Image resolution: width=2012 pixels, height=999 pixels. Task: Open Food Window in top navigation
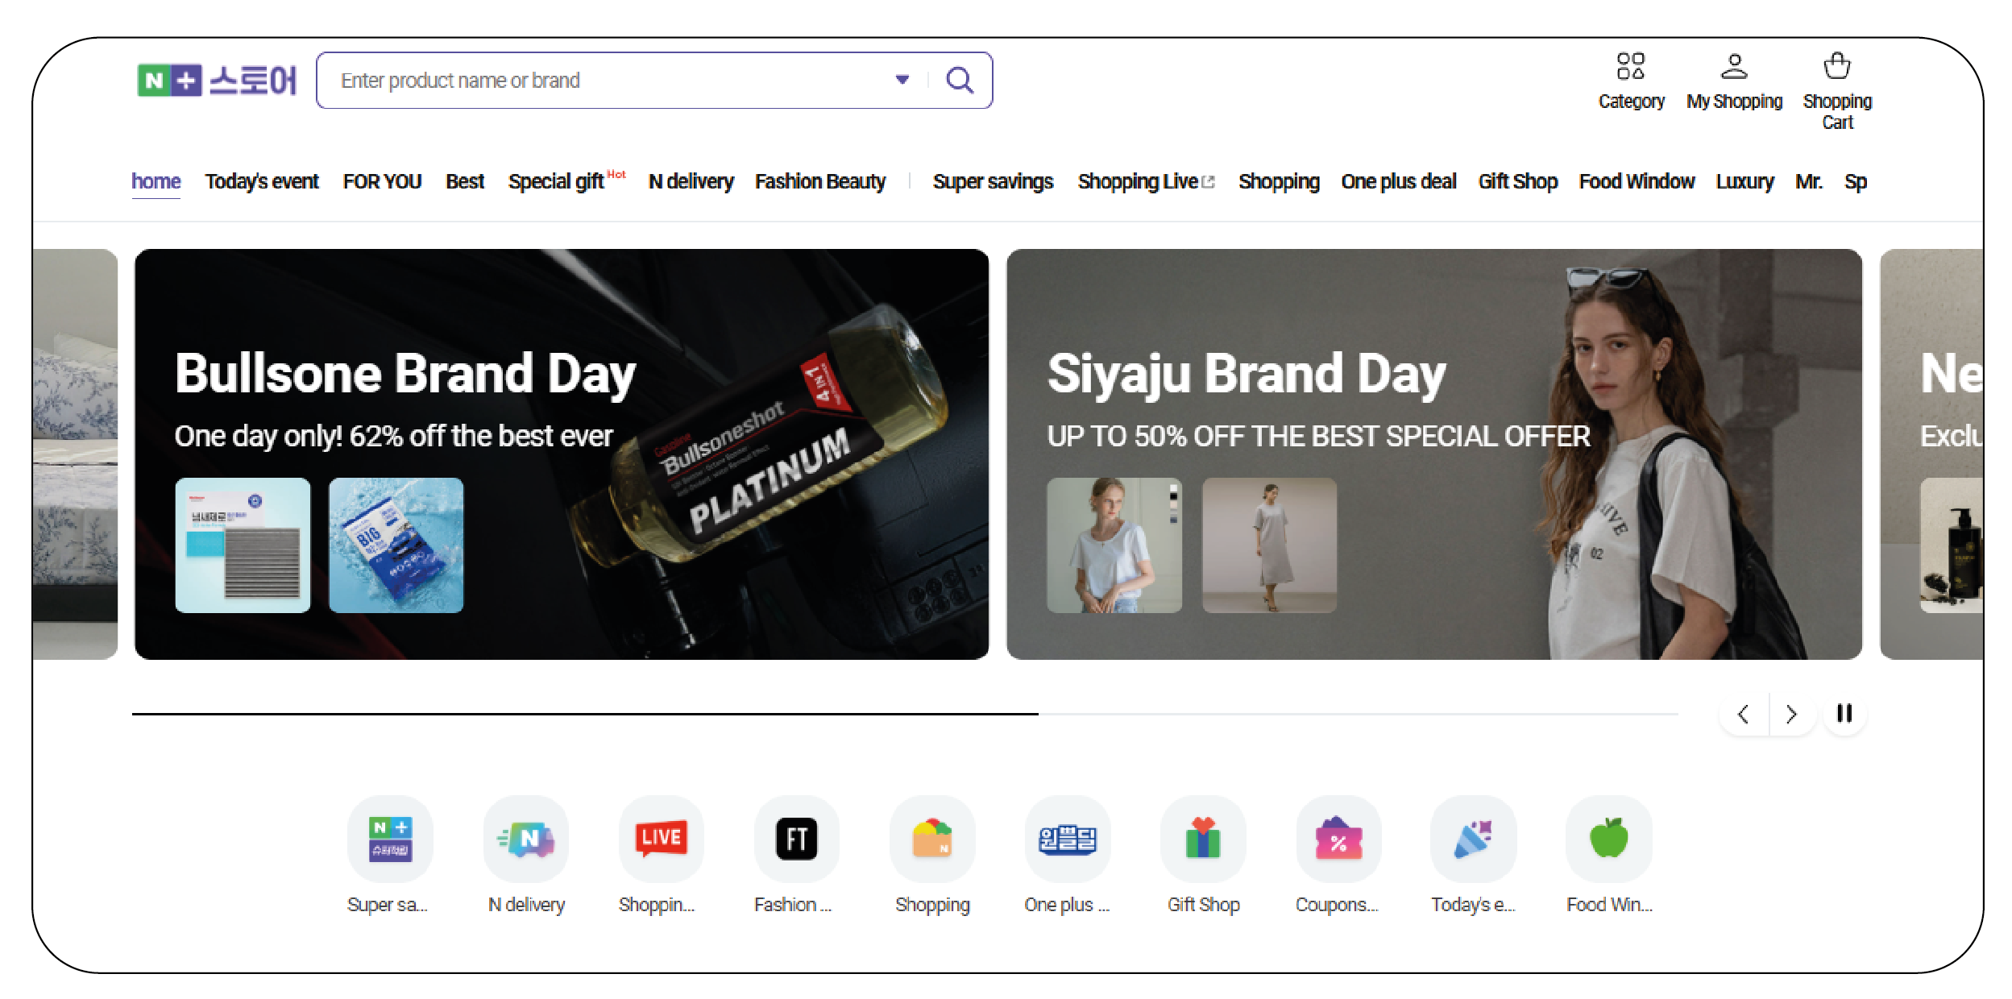click(x=1637, y=182)
